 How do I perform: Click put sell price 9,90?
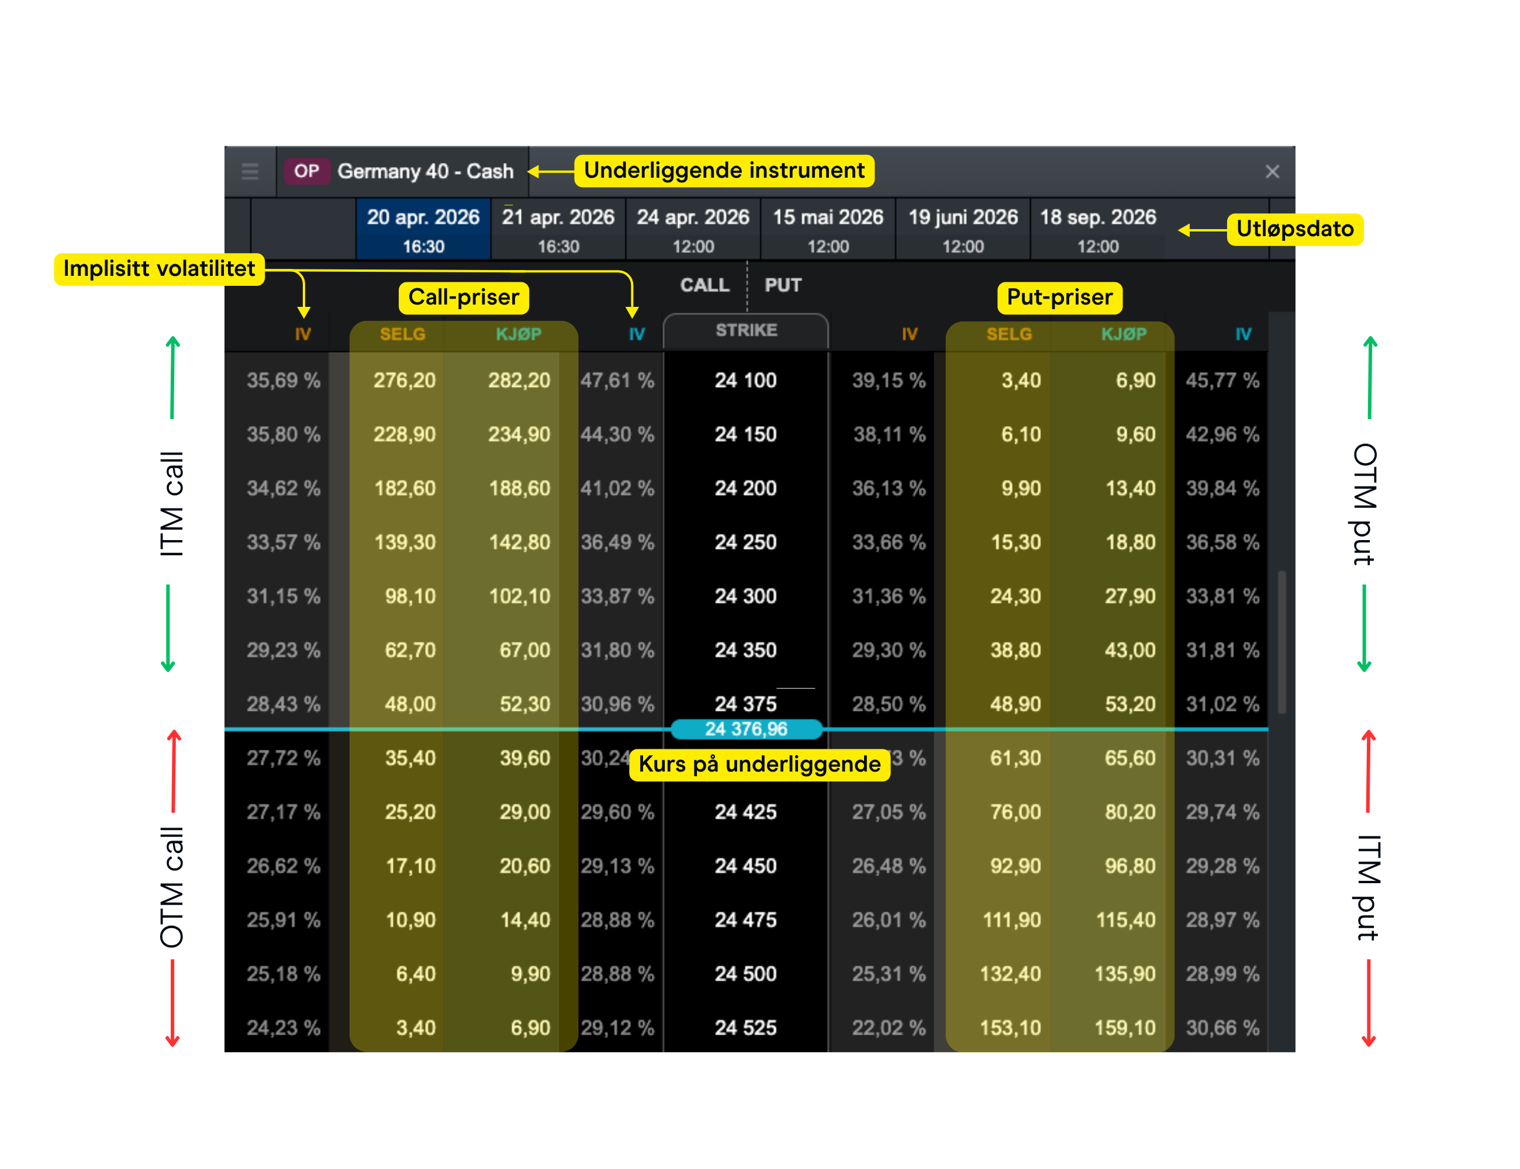(1021, 488)
